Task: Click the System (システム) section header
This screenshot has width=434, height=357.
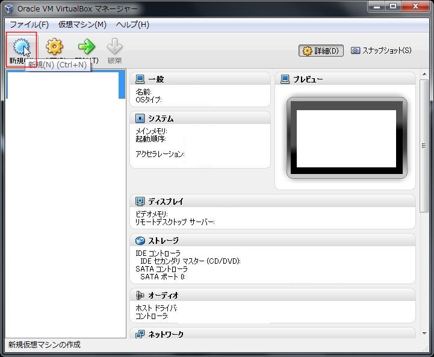Action: pos(200,119)
